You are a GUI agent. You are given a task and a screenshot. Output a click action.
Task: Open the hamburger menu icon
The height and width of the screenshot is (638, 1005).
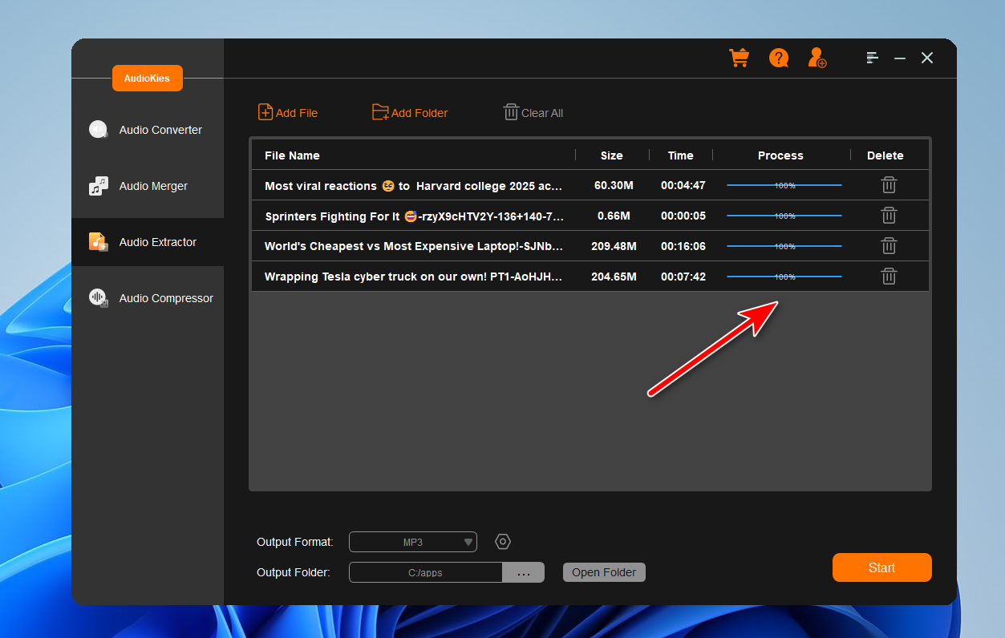tap(873, 58)
